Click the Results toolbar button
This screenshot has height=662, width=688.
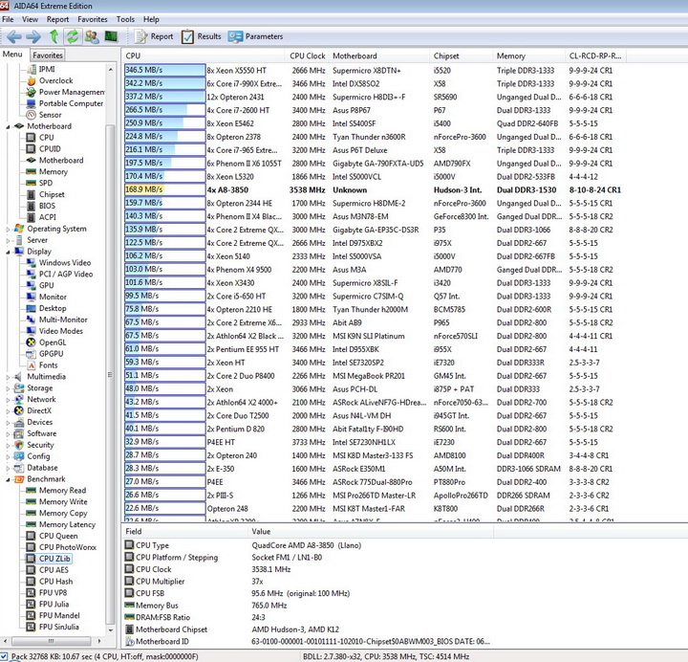[202, 36]
